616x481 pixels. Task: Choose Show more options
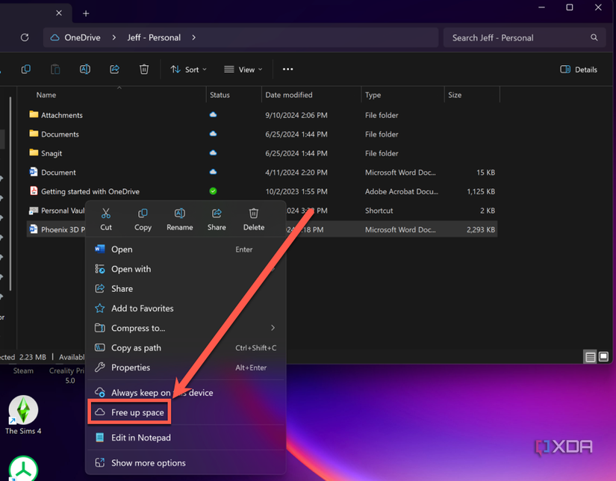(x=148, y=463)
